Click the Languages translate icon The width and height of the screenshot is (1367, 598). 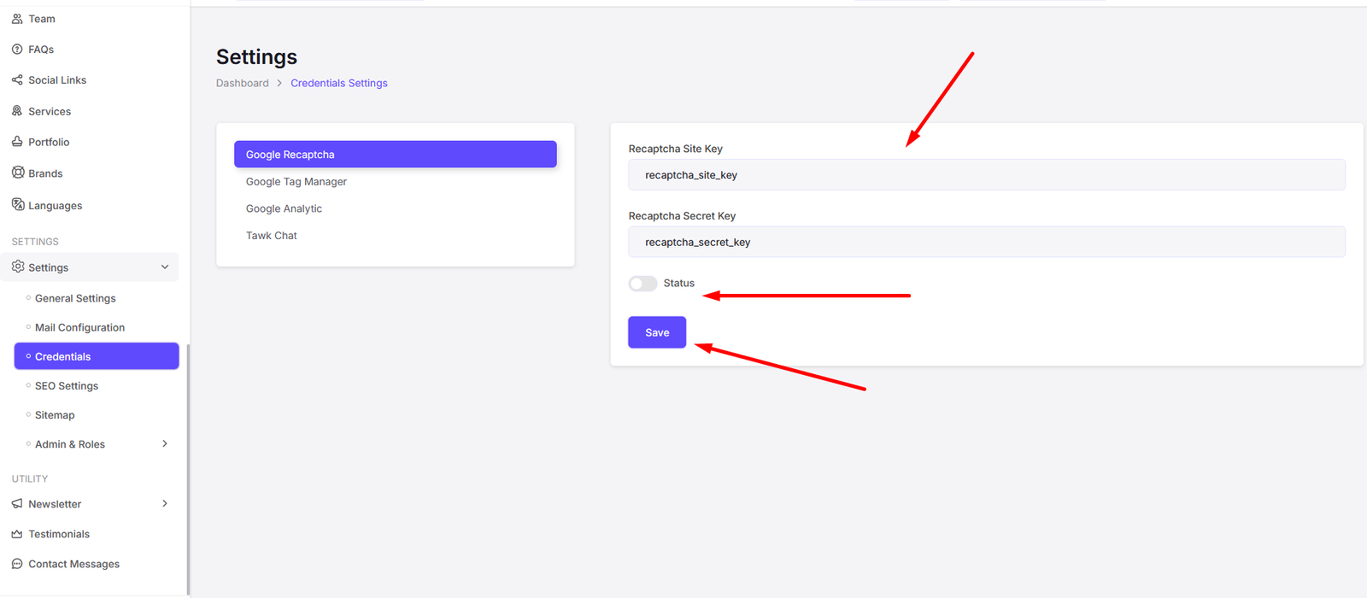[18, 204]
